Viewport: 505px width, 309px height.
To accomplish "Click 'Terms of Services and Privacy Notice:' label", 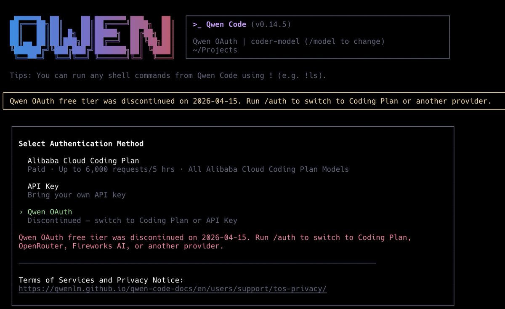I will (101, 280).
